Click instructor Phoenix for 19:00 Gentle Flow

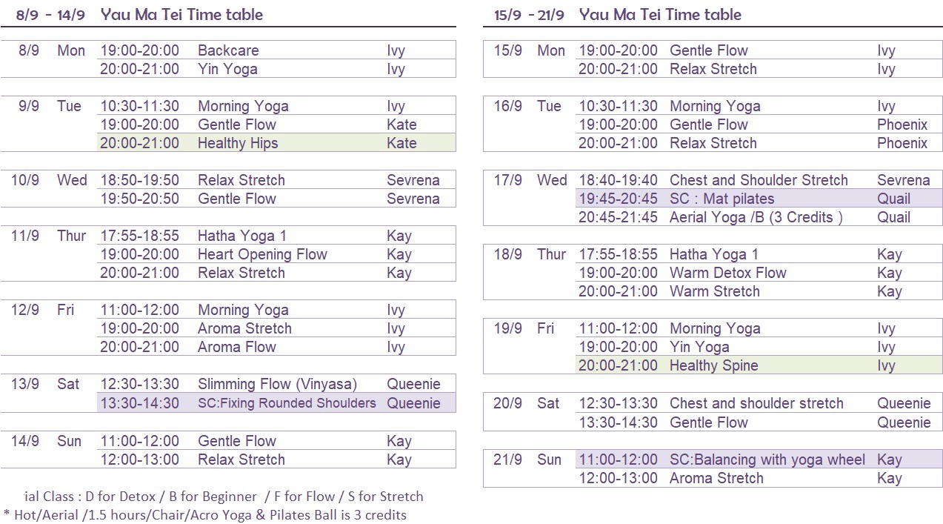(x=902, y=125)
